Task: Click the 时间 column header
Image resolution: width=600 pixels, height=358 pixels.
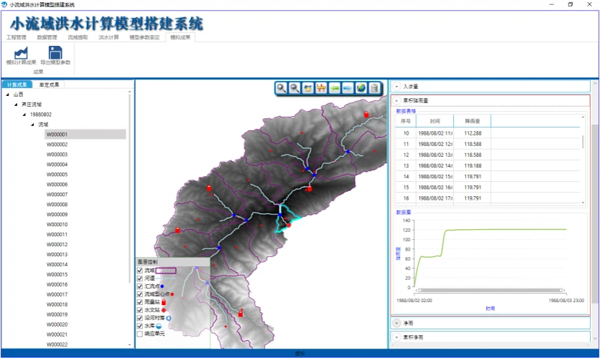Action: coord(434,121)
